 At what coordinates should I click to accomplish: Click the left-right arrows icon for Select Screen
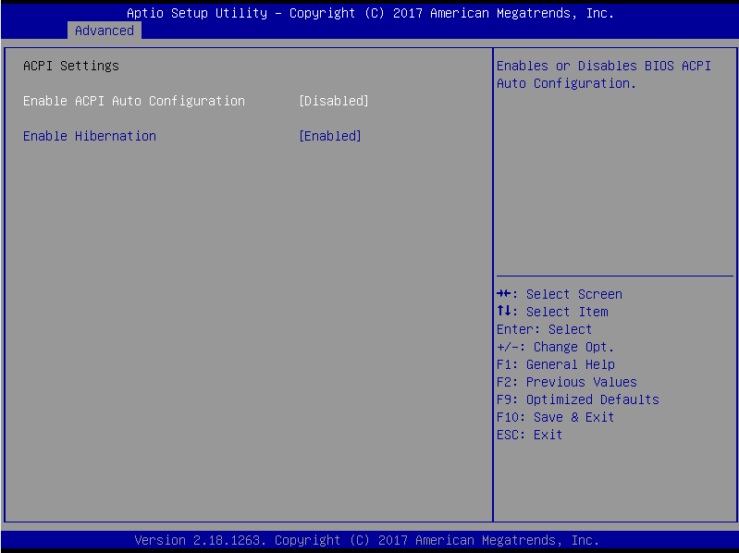tap(503, 294)
